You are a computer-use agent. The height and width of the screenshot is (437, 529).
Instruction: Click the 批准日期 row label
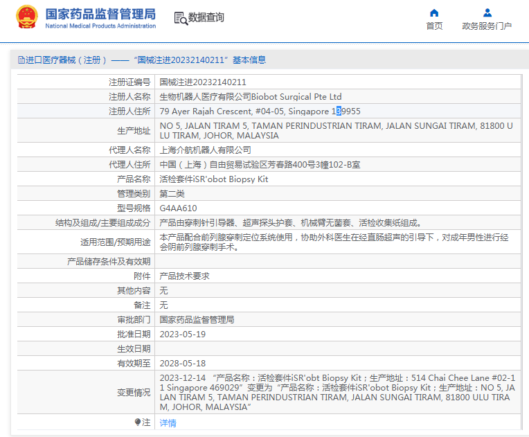(x=134, y=334)
